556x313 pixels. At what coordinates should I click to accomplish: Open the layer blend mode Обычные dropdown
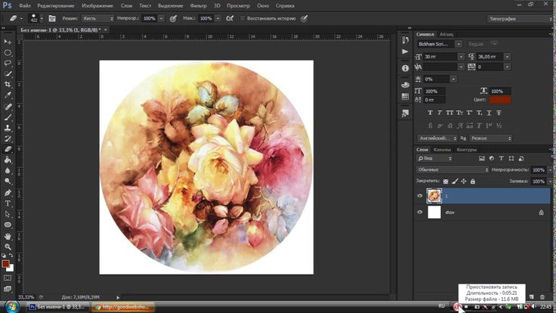pos(453,170)
